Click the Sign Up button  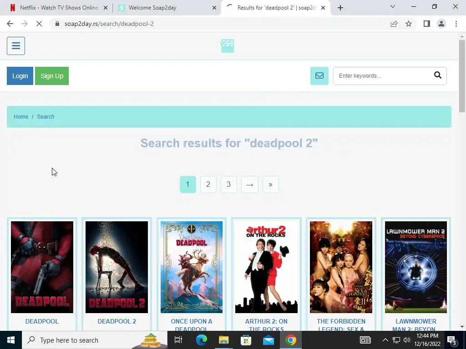52,76
